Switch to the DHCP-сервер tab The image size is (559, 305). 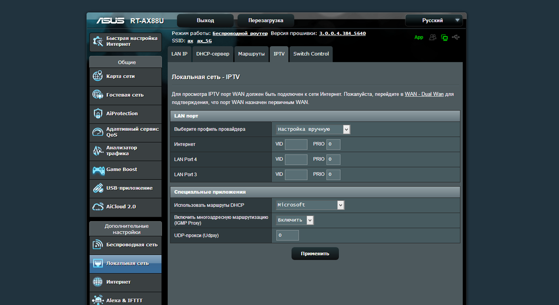click(213, 54)
